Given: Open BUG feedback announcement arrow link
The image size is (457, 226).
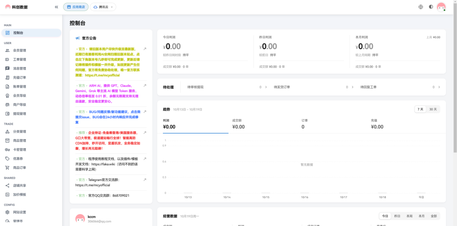Looking at the screenshot, I should (145, 112).
